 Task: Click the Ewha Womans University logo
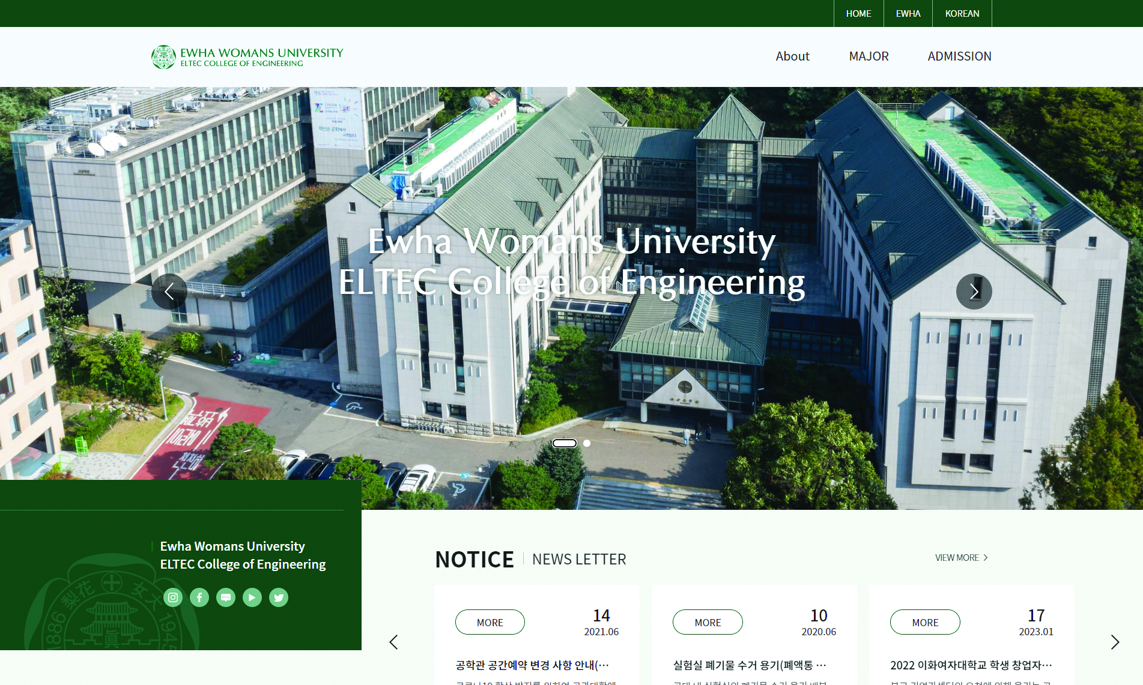[247, 57]
